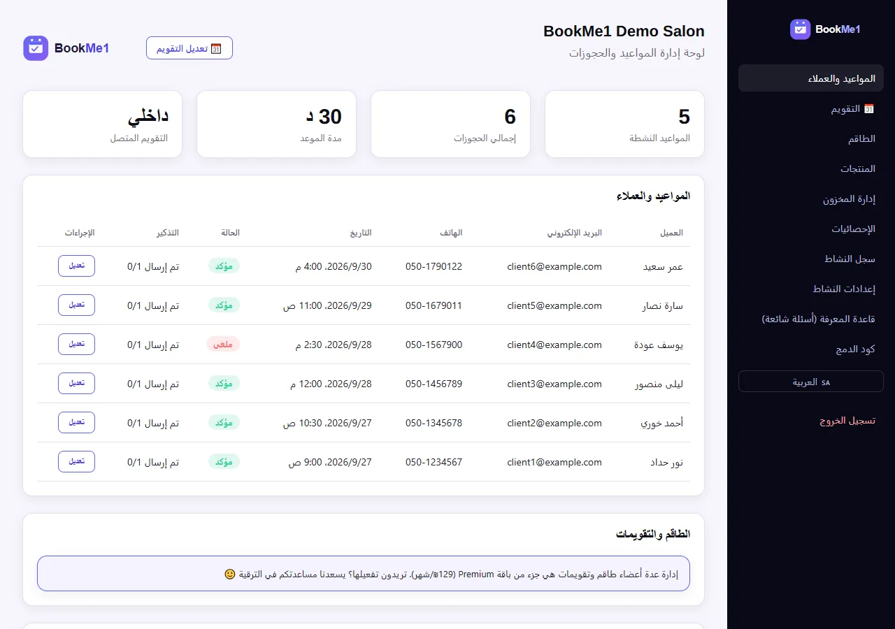Click the إجمالي الحجوزات stat card

click(x=450, y=124)
